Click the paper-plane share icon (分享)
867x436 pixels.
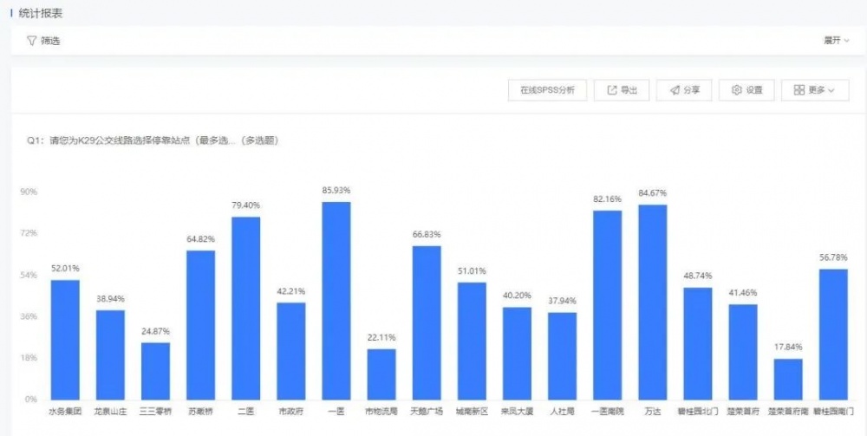674,90
